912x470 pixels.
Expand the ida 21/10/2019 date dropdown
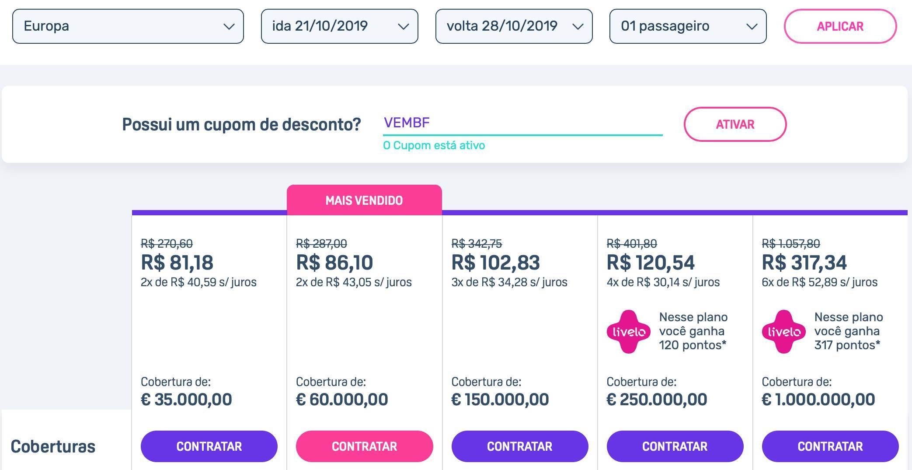pyautogui.click(x=340, y=26)
